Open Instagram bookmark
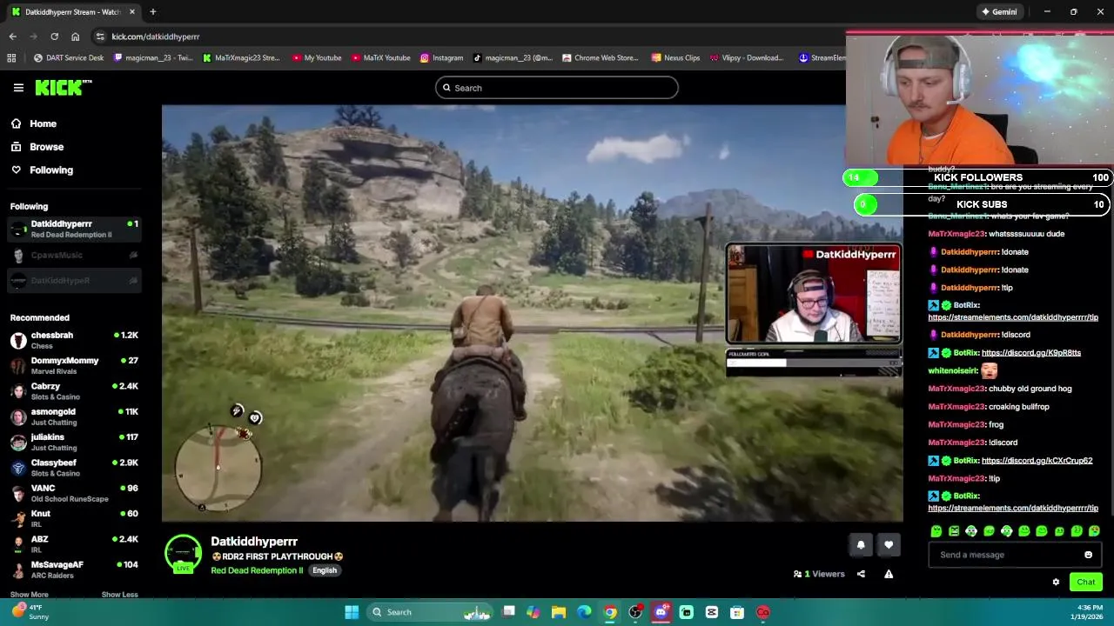Screen dimensions: 1114x626 click(x=442, y=58)
